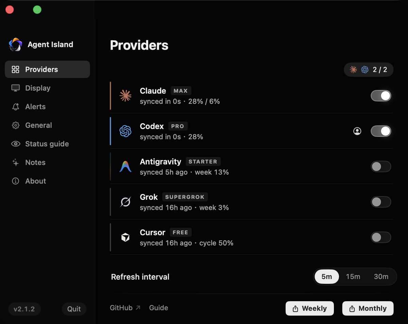Click the Cursor cube icon
Screen dimensions: 408x324
click(125, 237)
